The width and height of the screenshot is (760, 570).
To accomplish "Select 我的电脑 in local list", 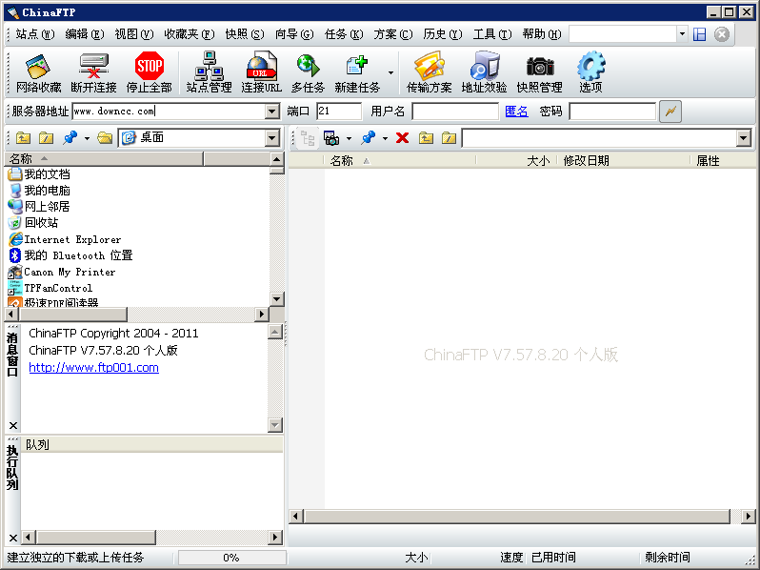I will [40, 191].
